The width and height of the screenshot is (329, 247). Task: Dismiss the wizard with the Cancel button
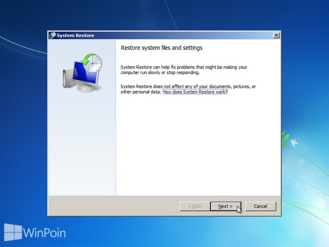pos(261,206)
